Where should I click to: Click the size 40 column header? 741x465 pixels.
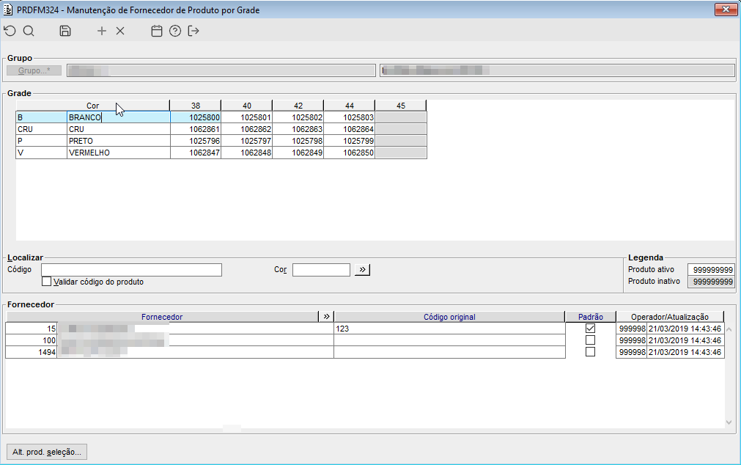pyautogui.click(x=247, y=106)
